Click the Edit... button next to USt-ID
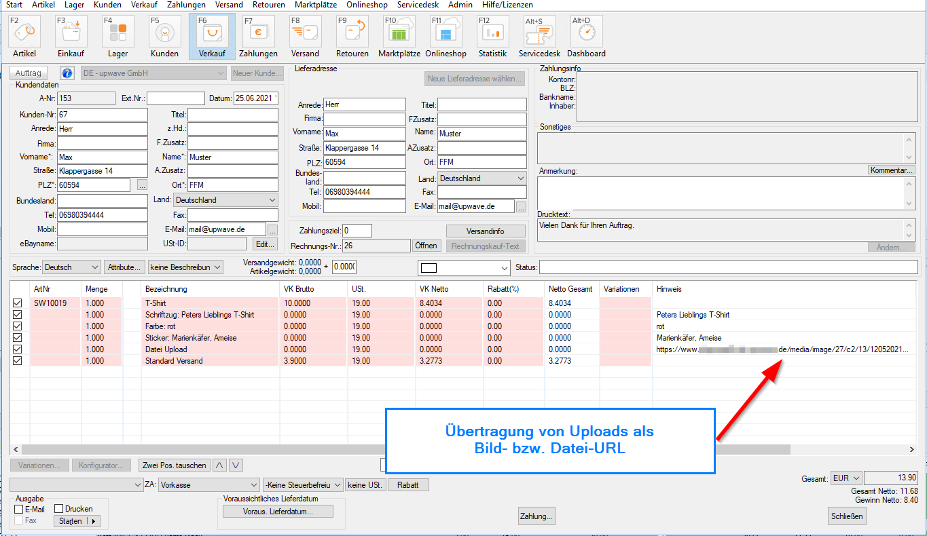The width and height of the screenshot is (927, 536). [x=264, y=244]
